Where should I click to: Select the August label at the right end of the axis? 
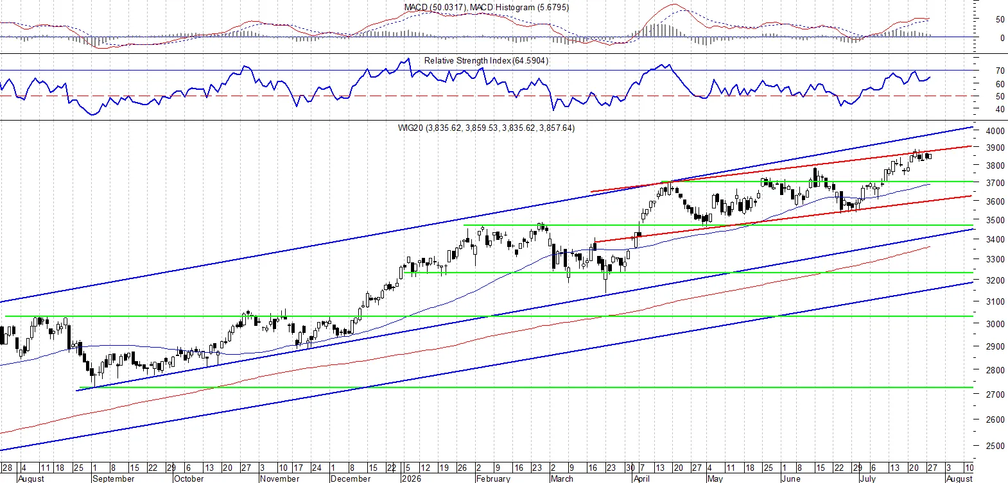[x=960, y=479]
